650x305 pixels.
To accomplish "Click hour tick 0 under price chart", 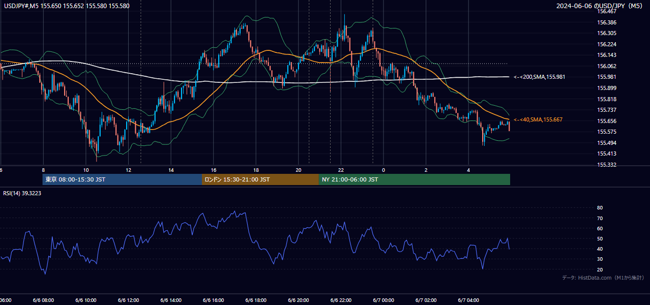I will click(x=383, y=170).
